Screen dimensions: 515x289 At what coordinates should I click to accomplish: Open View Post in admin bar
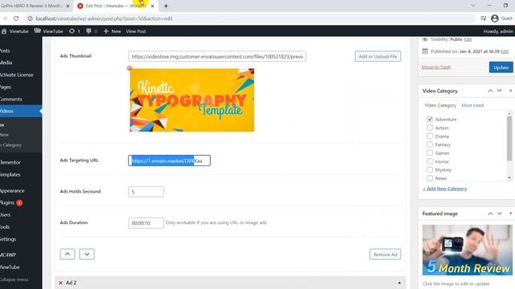click(136, 31)
